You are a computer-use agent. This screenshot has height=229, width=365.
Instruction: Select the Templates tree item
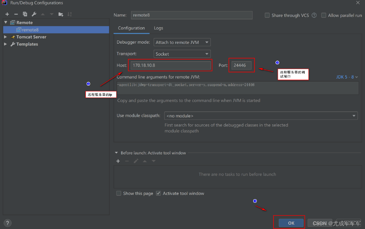pyautogui.click(x=27, y=44)
